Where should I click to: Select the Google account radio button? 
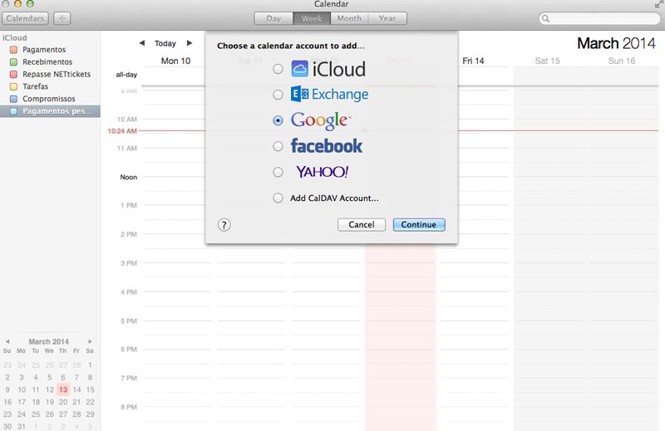click(278, 120)
